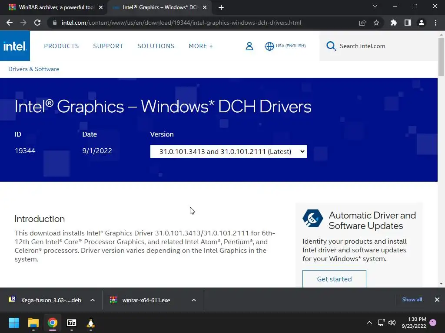This screenshot has height=333, width=445.
Task: Open the driver Version dropdown
Action: pyautogui.click(x=229, y=151)
